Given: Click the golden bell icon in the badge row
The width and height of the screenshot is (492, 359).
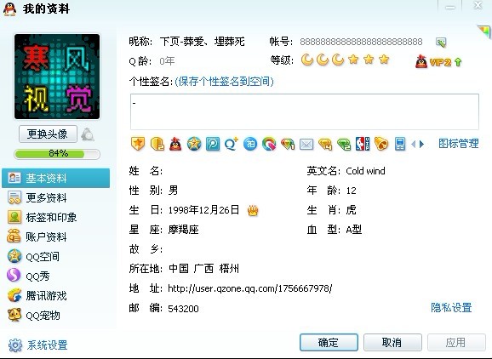Looking at the screenshot, I should pos(381,144).
